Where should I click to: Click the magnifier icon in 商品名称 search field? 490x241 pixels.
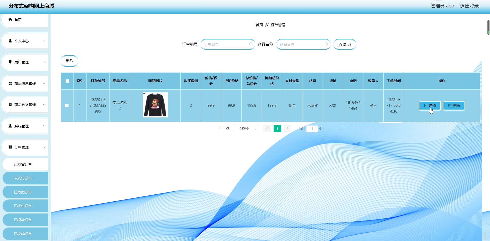pos(326,44)
